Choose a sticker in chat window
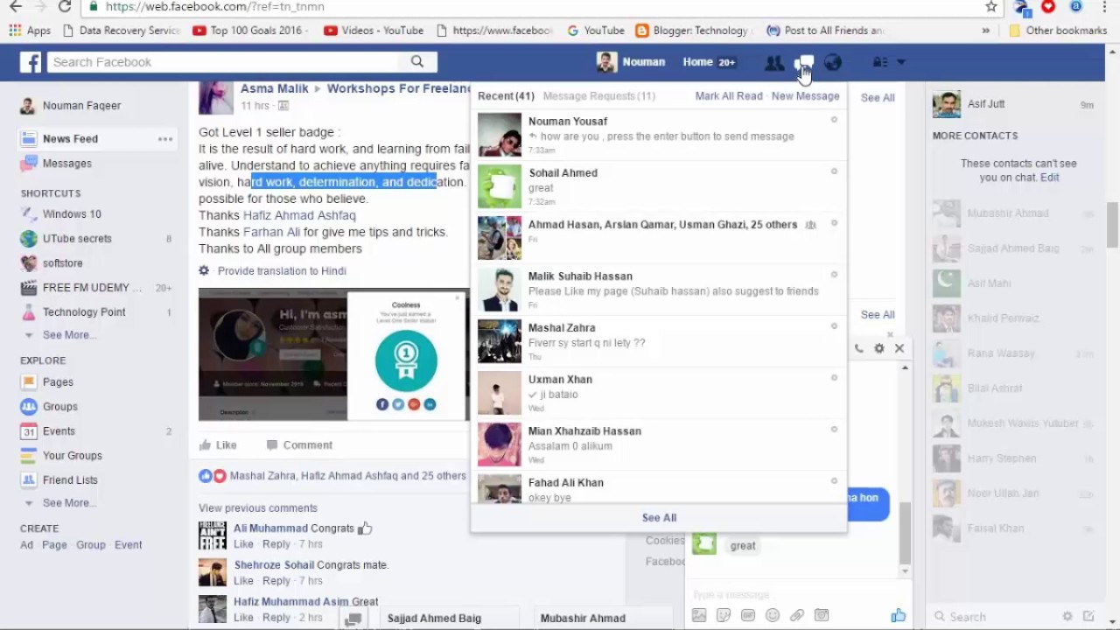 click(x=723, y=616)
